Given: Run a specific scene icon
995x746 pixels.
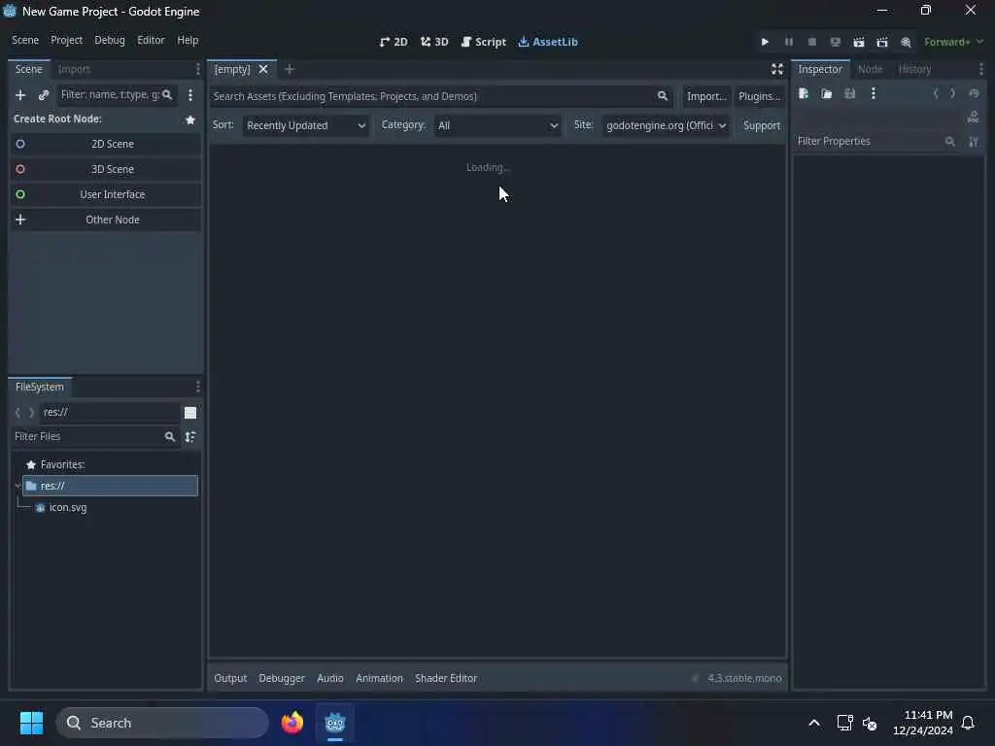Looking at the screenshot, I should (x=882, y=42).
